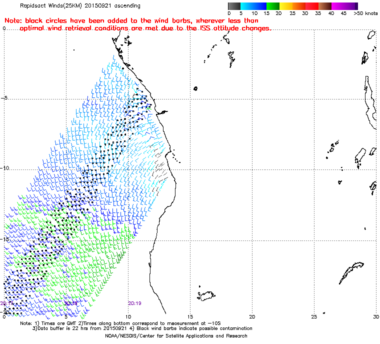Pick the brown 35-40 knots legend segment
Viewport: 380px width, 344px height.
coord(325,6)
